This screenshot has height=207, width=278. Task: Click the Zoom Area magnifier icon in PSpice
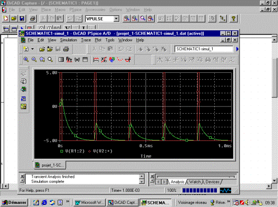click(x=42, y=59)
